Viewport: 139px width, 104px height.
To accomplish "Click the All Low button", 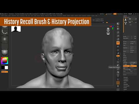I will click(x=126, y=44).
